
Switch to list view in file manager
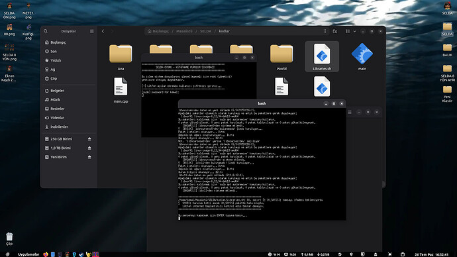tap(348, 31)
